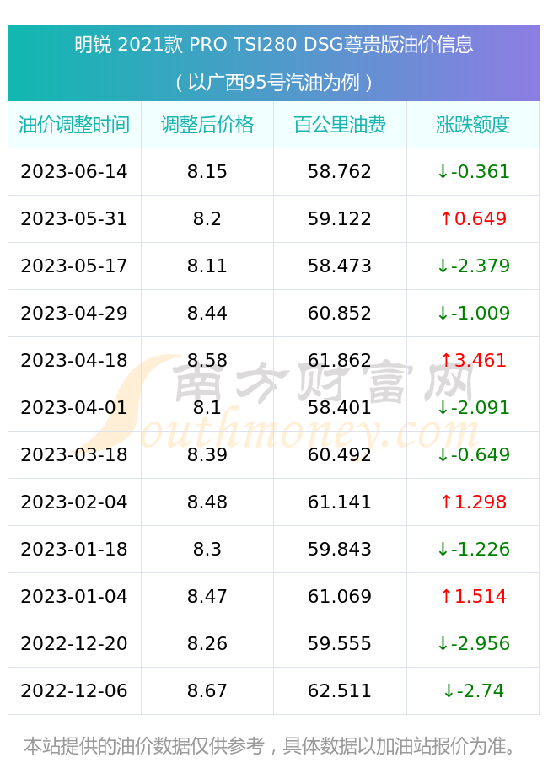Image resolution: width=548 pixels, height=768 pixels.
Task: Click the red increase value 1.514
Action: (473, 597)
